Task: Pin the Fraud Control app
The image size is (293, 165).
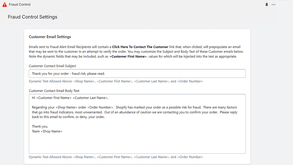Action: pyautogui.click(x=267, y=5)
